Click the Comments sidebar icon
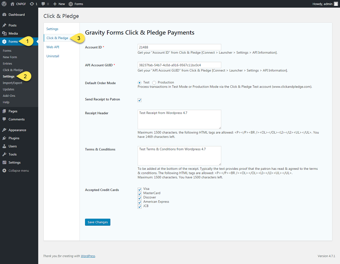This screenshot has width=340, height=264. [4, 119]
